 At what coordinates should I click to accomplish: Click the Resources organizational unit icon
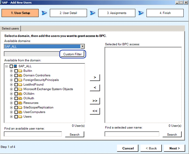tap(20, 103)
